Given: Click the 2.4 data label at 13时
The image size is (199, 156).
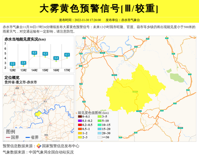Looking at the screenshot, I should 23,63.
